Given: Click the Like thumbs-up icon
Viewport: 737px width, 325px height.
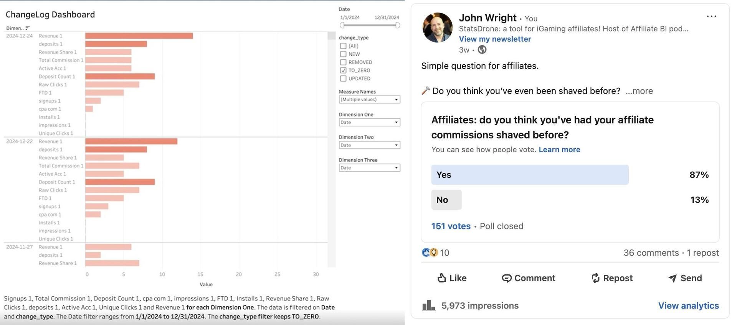Looking at the screenshot, I should tap(442, 278).
